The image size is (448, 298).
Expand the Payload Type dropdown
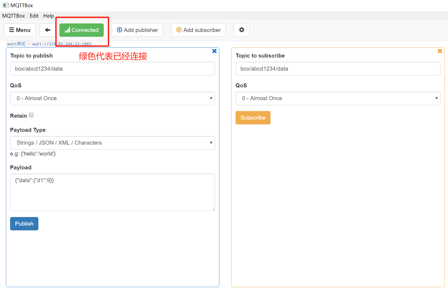(112, 143)
